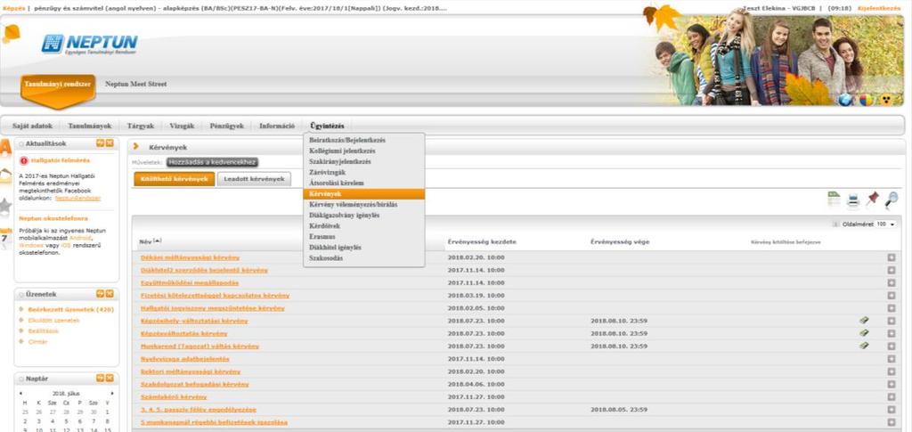Click the calendar sidebar icon showing 7
The image size is (912, 432).
click(x=5, y=237)
